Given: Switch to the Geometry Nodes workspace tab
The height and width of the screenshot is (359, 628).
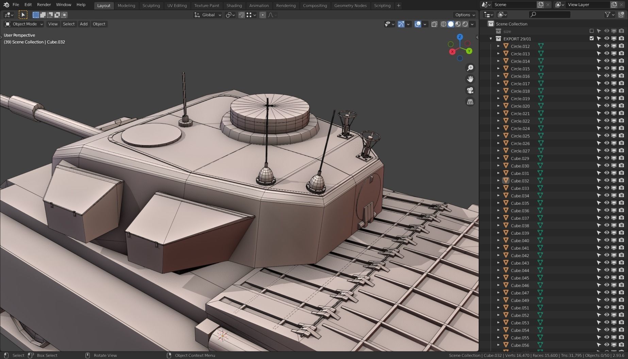Looking at the screenshot, I should click(x=350, y=5).
